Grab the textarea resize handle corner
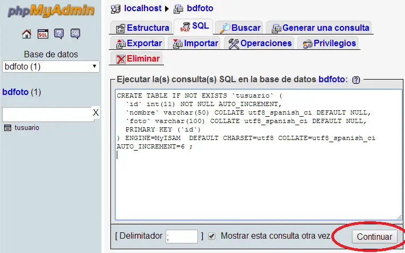Screen dimensions: 405x253 pos(399,217)
